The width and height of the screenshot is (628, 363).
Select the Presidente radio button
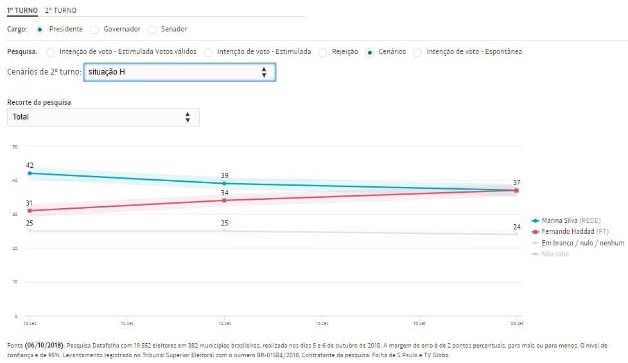coord(40,30)
